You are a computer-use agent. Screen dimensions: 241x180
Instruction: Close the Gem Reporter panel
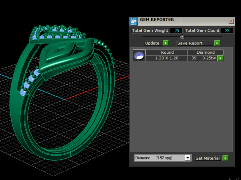pyautogui.click(x=231, y=21)
